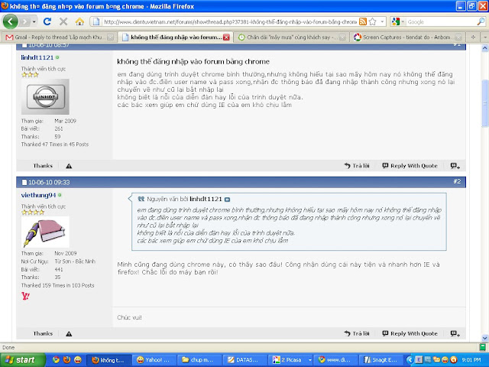489x367 pixels.
Task: Open the back/forward history dropdown
Action: pyautogui.click(x=34, y=22)
